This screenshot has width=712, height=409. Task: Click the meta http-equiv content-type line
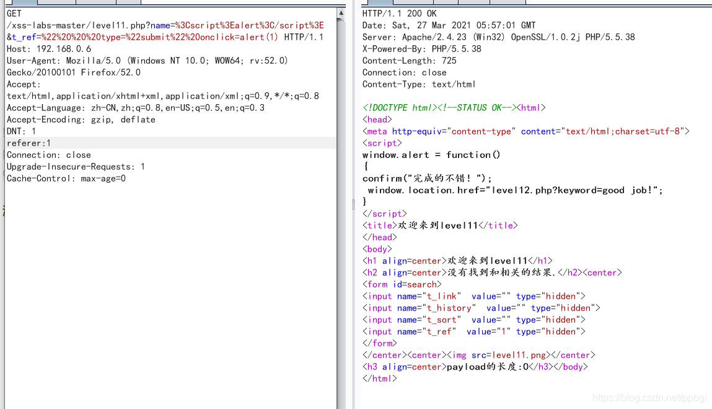click(x=526, y=131)
